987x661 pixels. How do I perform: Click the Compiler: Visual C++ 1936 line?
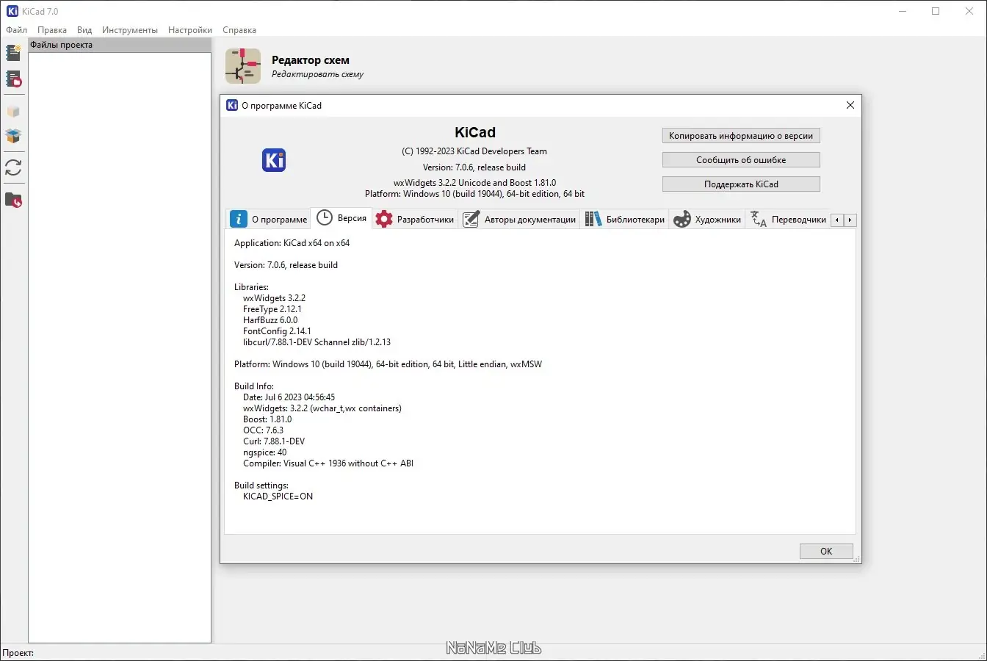(x=328, y=463)
